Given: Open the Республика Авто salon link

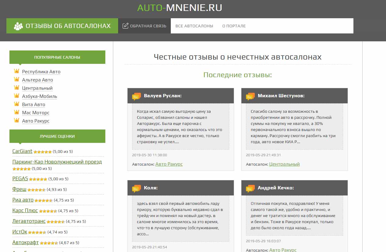Looking at the screenshot, I should 41,72.
